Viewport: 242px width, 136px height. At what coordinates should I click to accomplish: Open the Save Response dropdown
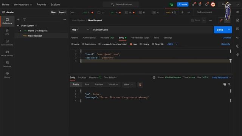(221, 77)
